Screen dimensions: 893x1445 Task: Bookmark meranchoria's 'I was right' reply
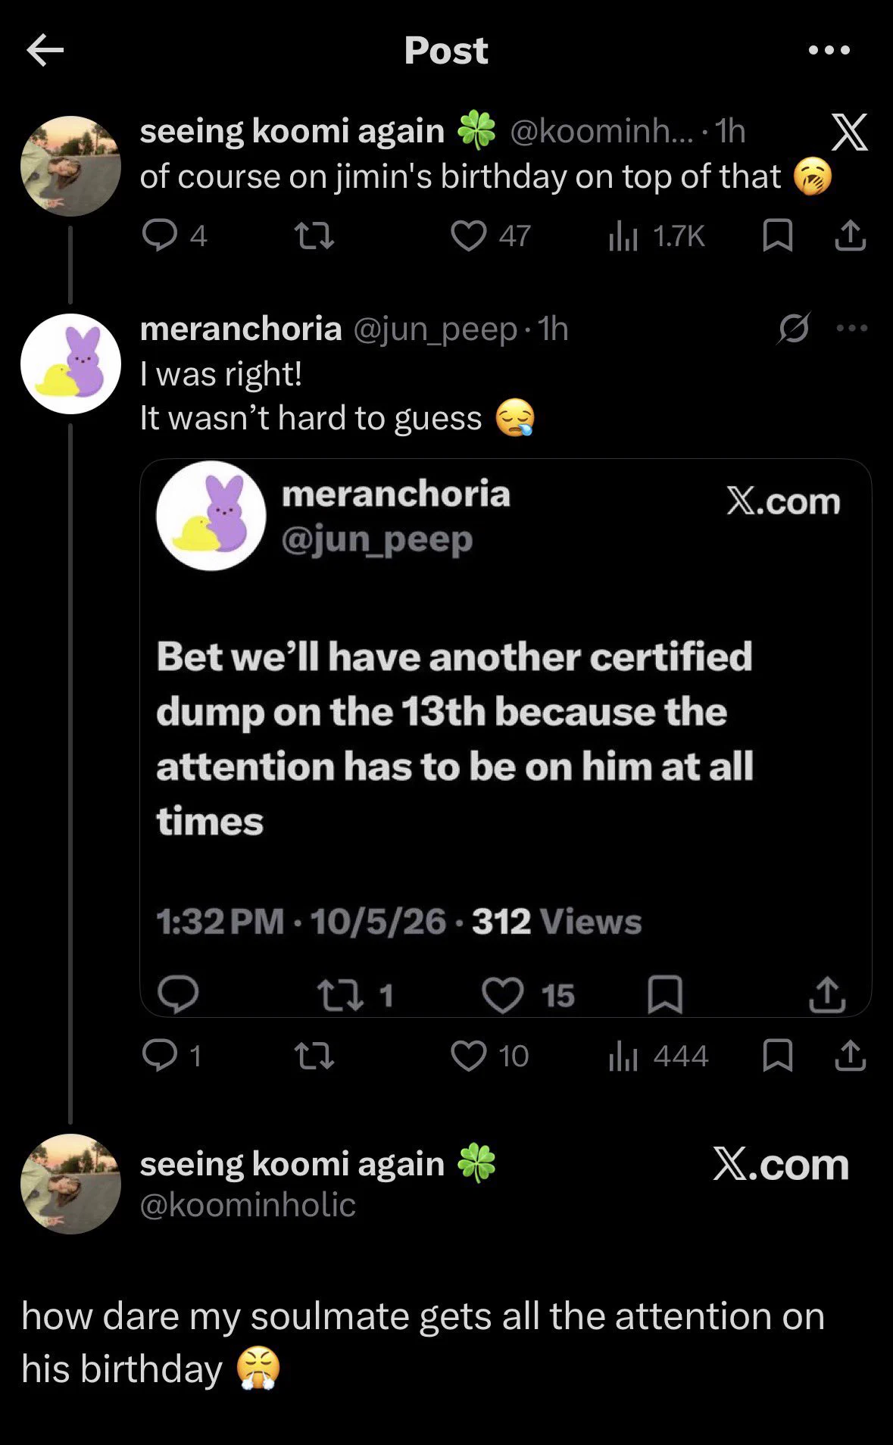click(777, 1055)
